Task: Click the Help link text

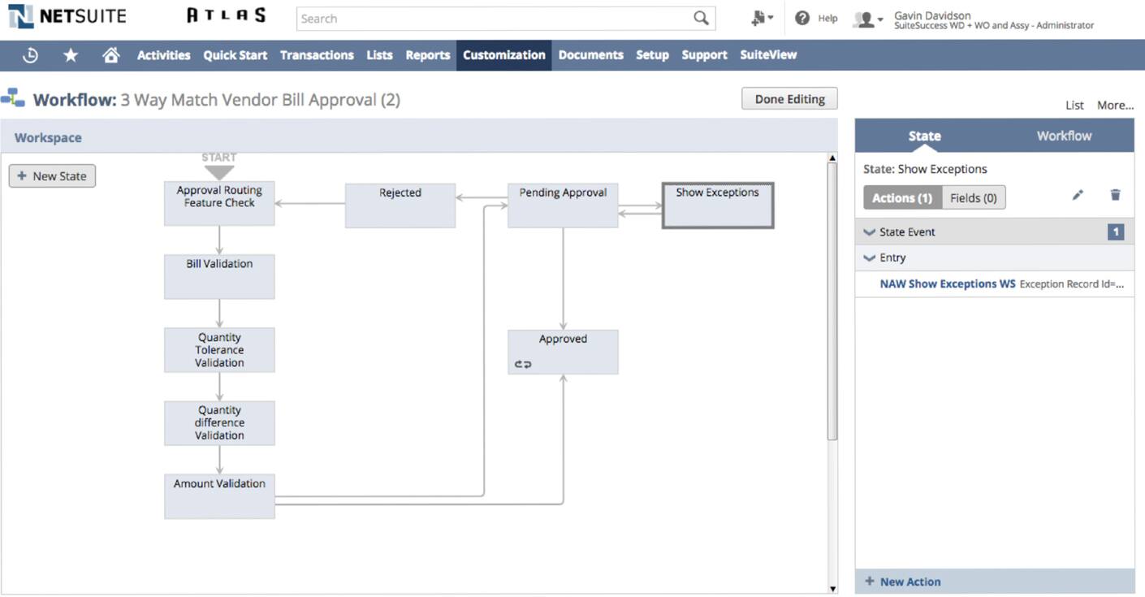Action: 827,18
